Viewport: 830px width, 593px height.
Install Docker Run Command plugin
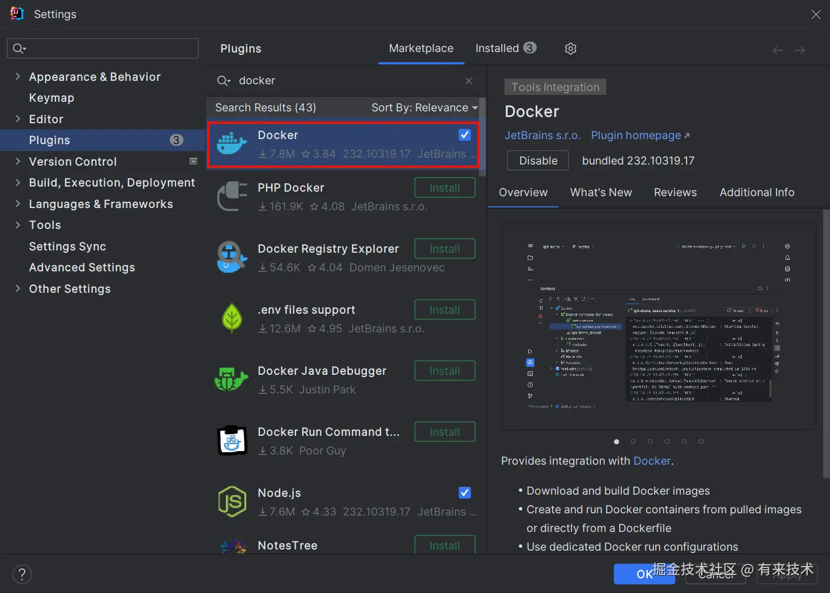pyautogui.click(x=445, y=432)
